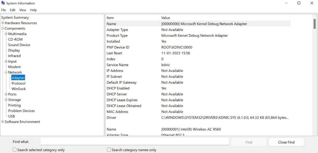318x153 pixels.
Task: Click the Intel(R) Wireless-AC 9560 name value
Action: [191, 129]
